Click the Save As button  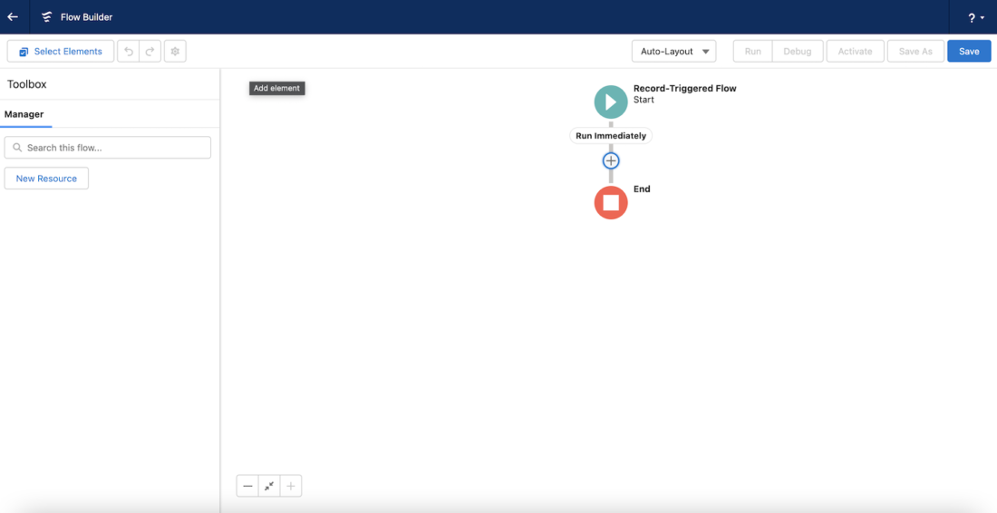[915, 52]
